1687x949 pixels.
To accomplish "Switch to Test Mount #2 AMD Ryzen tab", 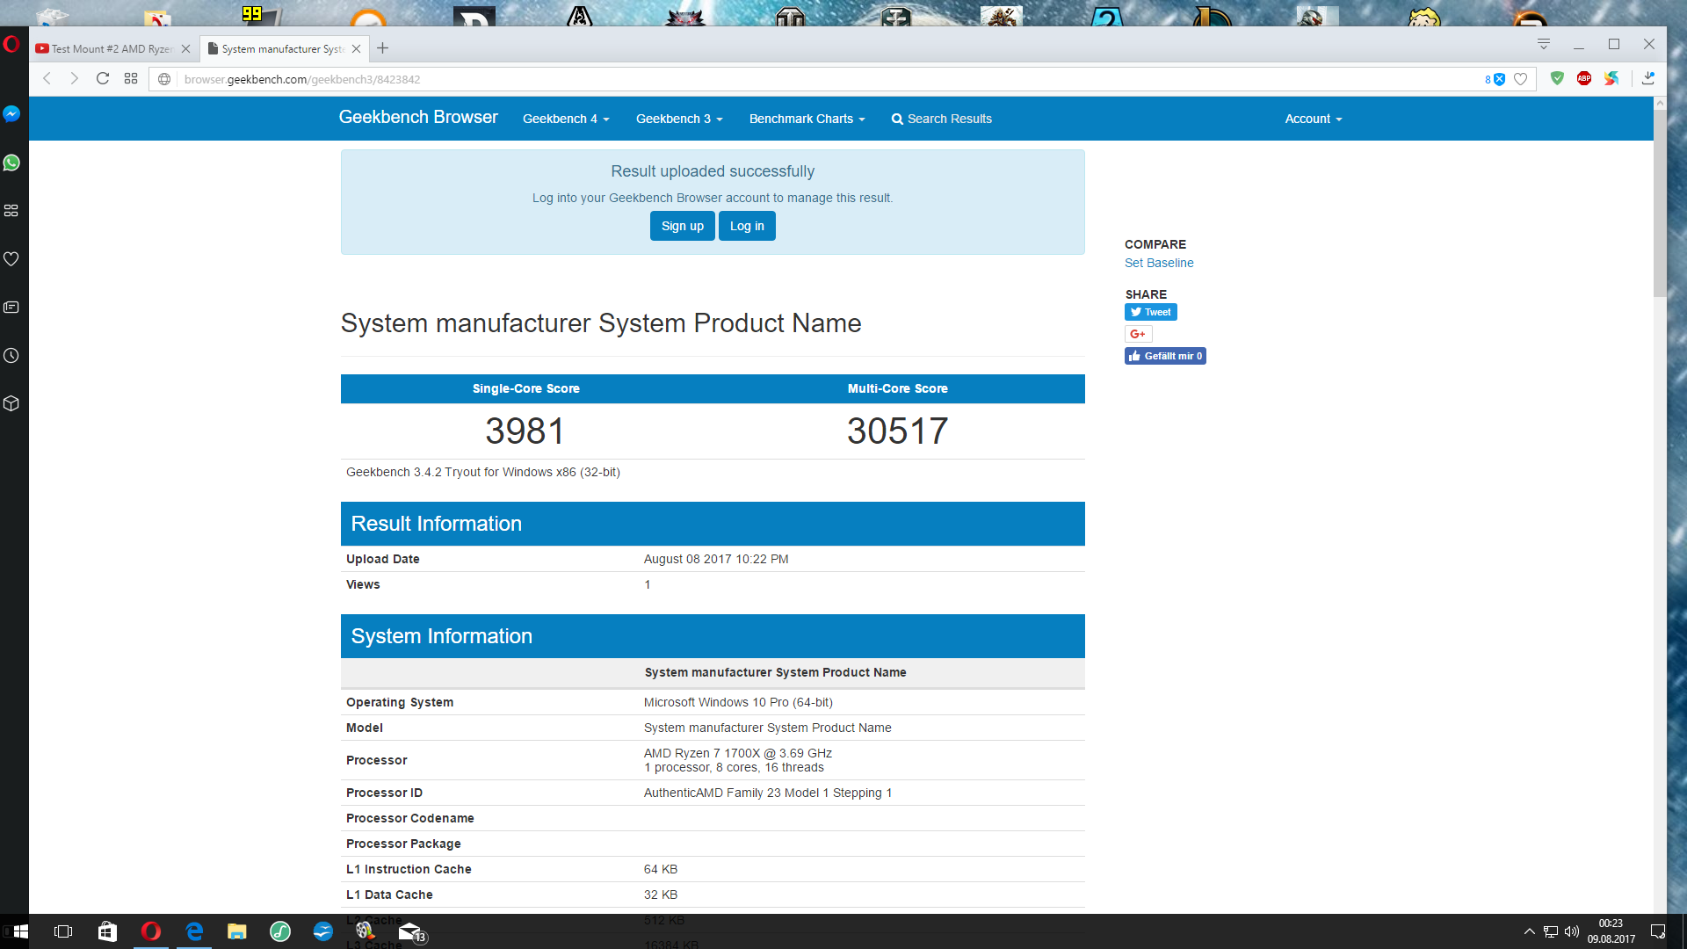I will (x=111, y=49).
